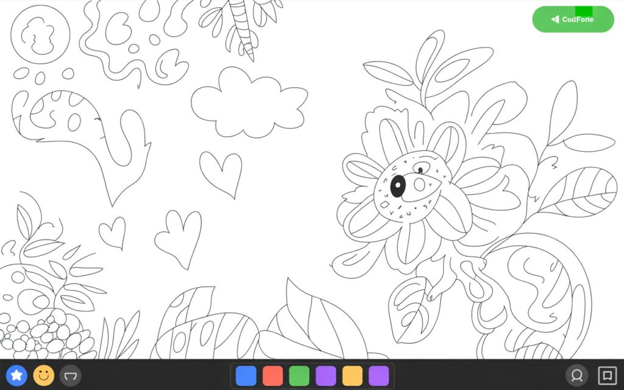Viewport: 624px width, 390px height.
Task: Select the rightmost violet swatch
Action: pyautogui.click(x=377, y=375)
